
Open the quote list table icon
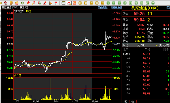(63, 3)
